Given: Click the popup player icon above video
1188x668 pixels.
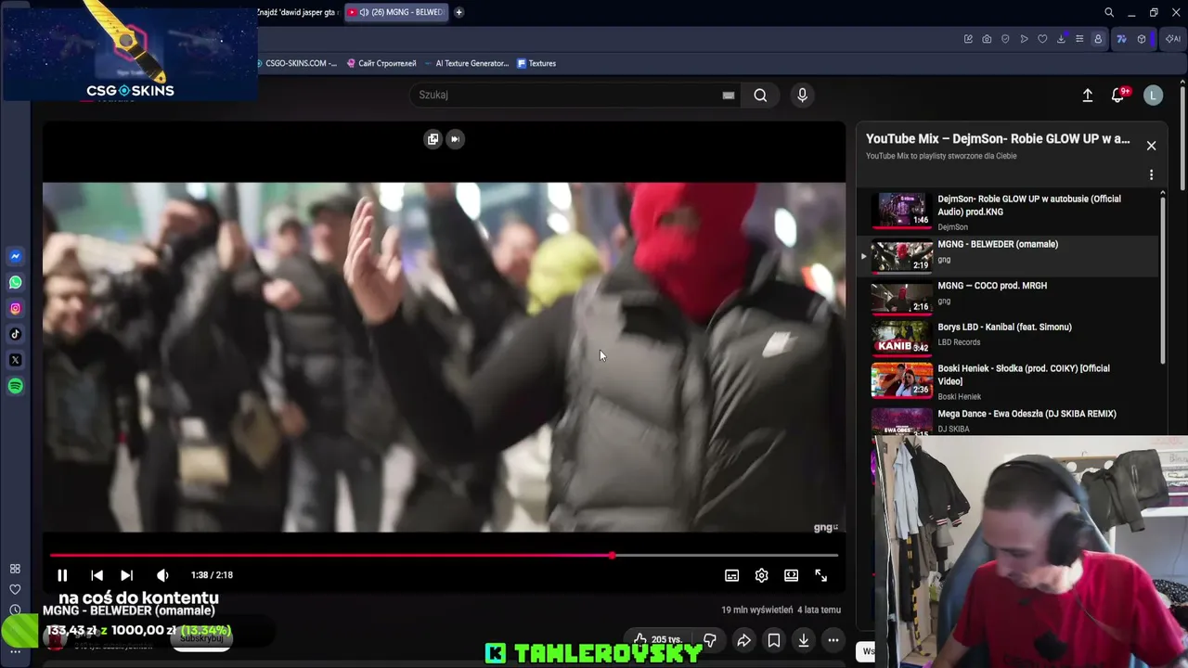Looking at the screenshot, I should pyautogui.click(x=433, y=139).
